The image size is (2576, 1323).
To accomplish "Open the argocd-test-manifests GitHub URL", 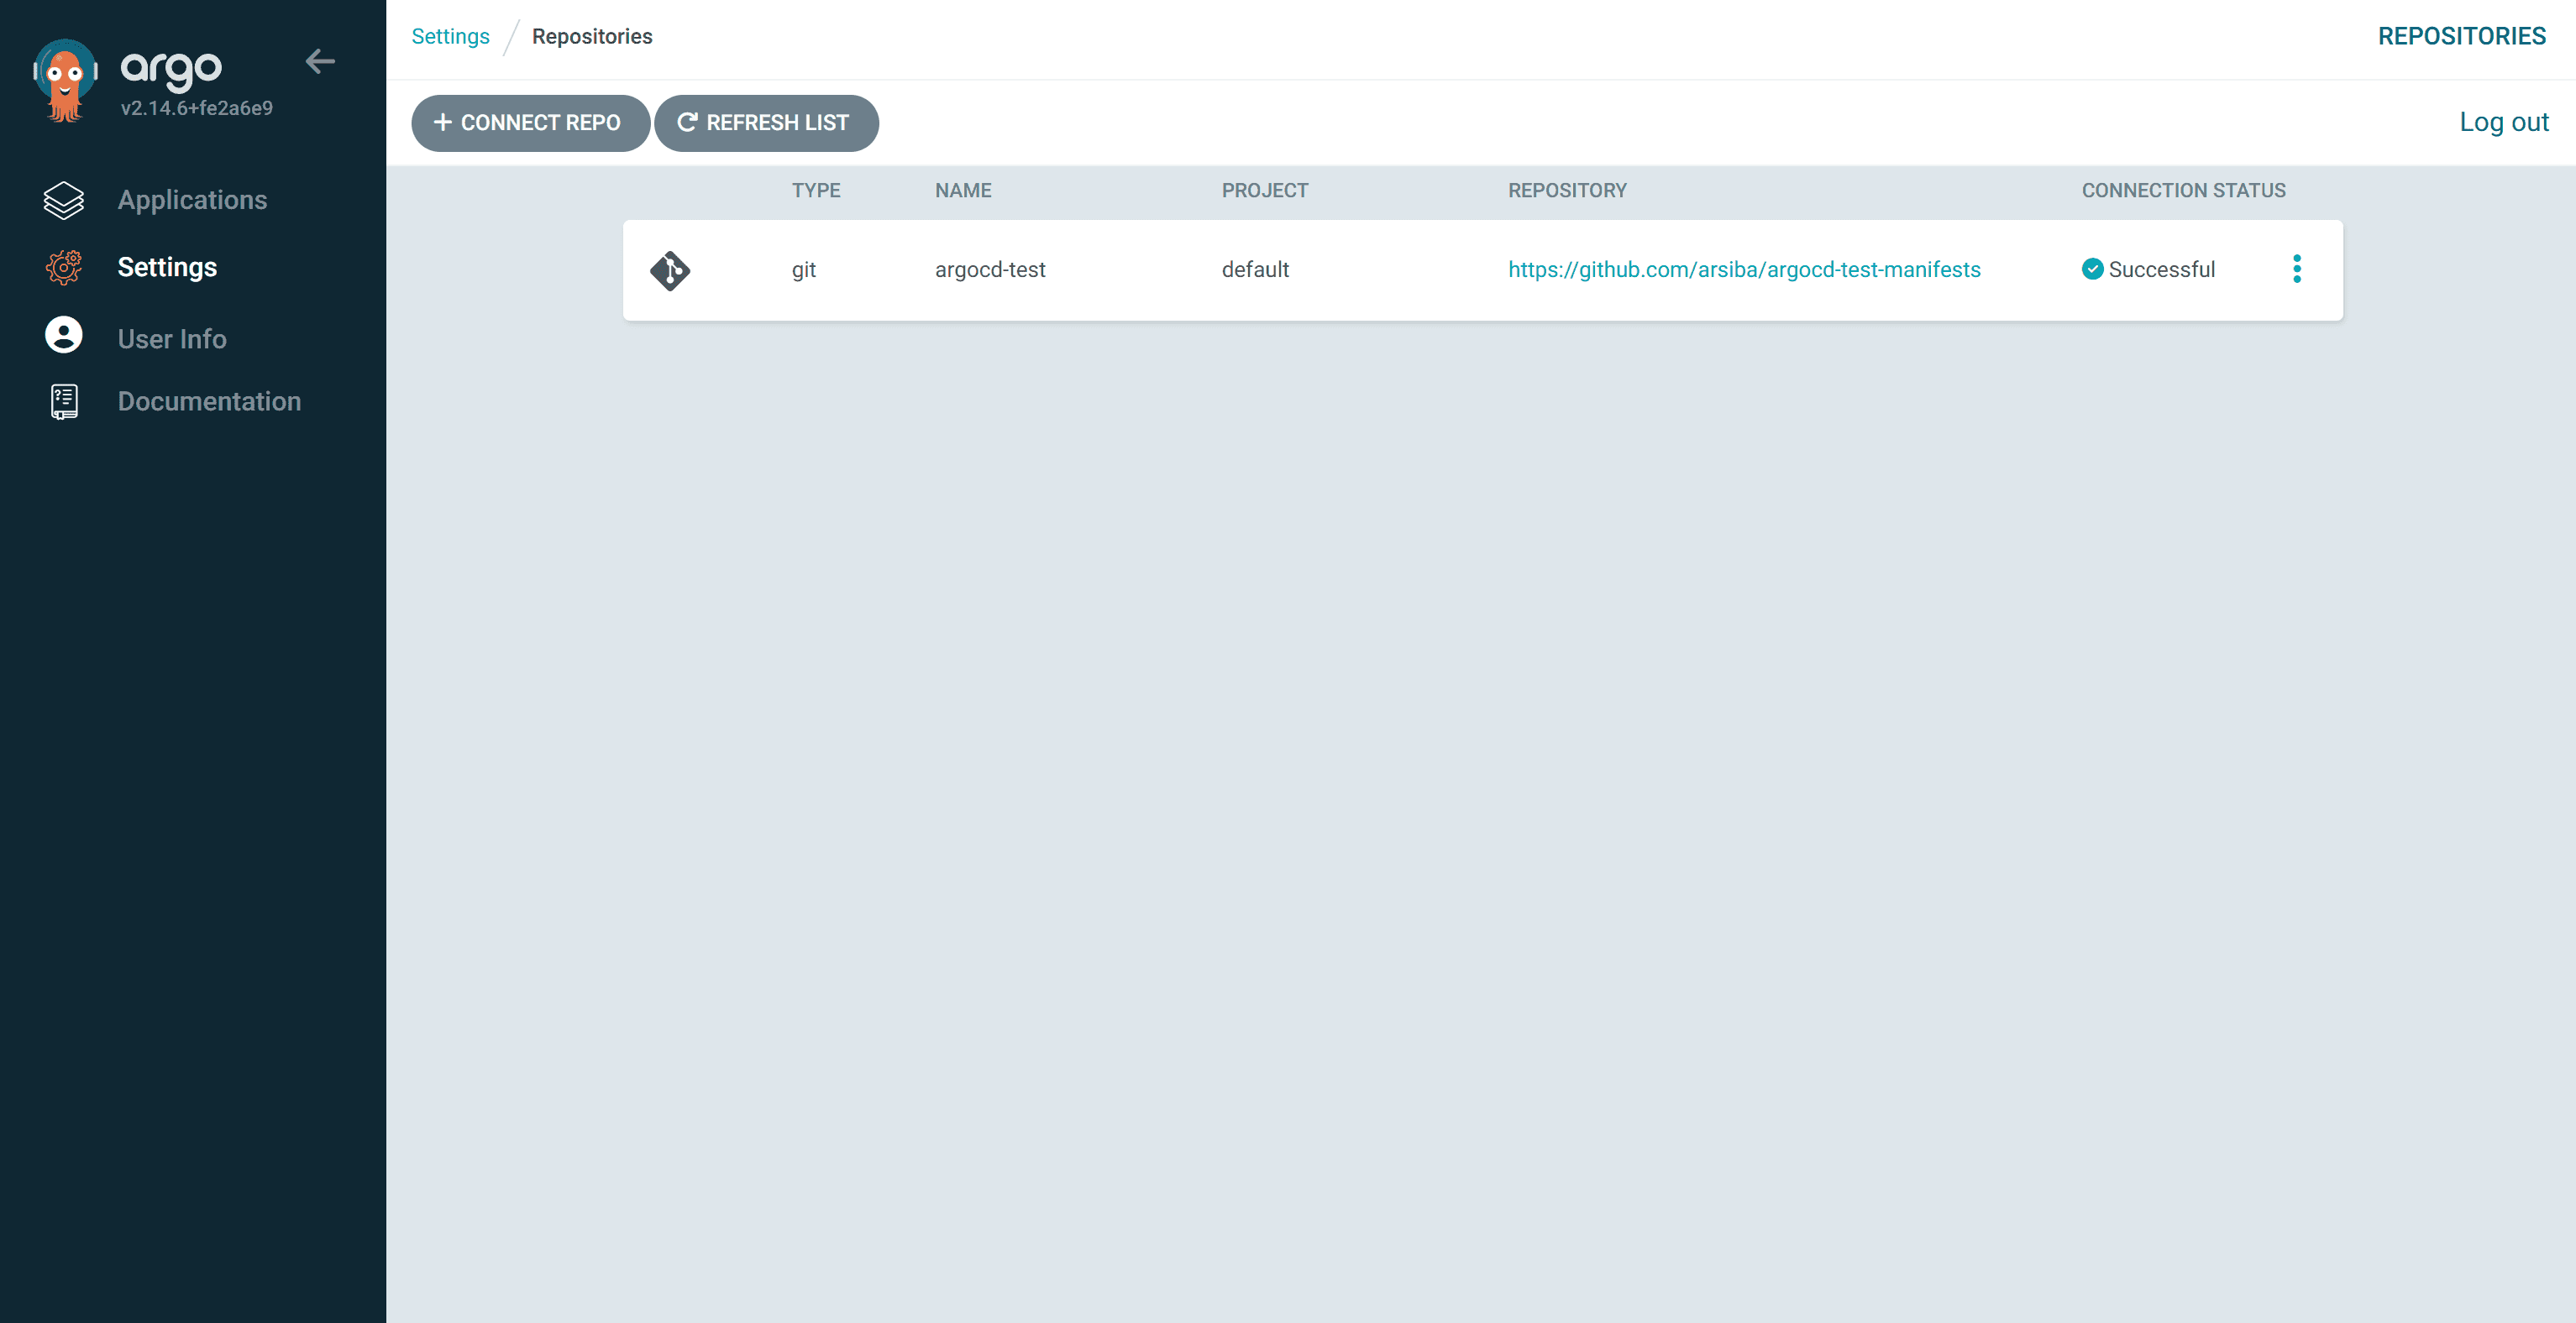I will click(x=1744, y=269).
